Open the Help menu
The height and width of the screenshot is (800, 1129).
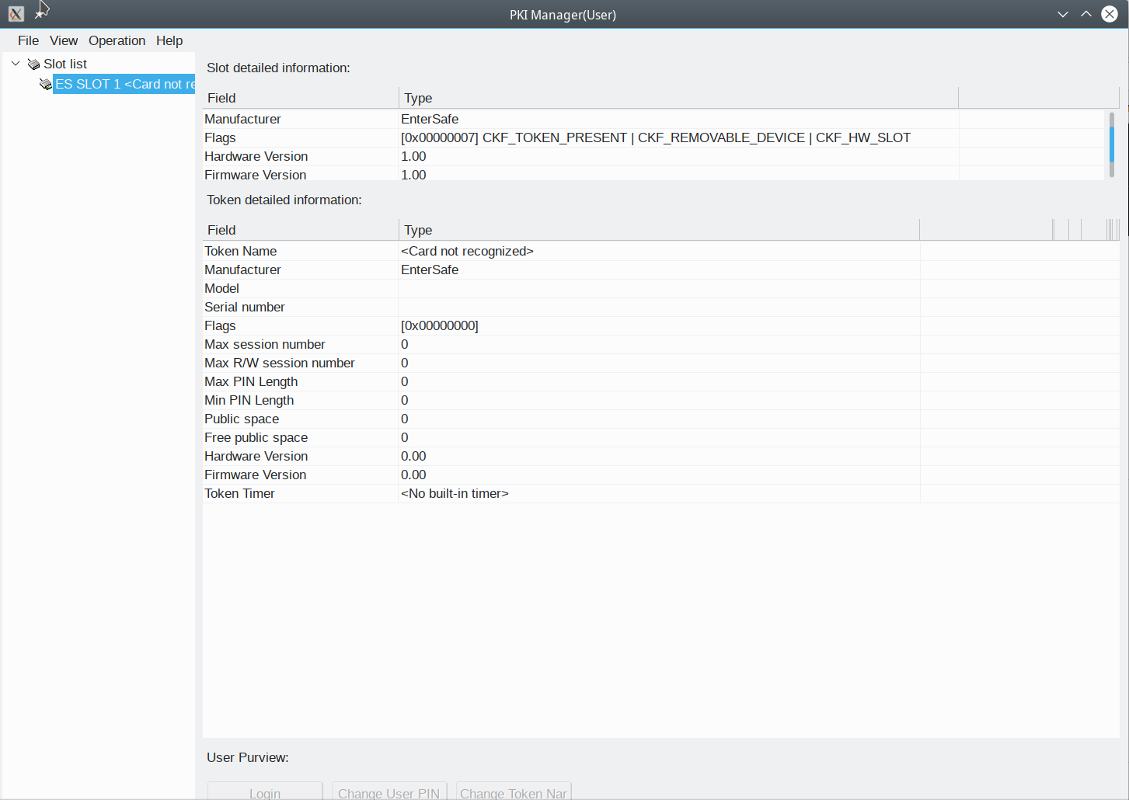[169, 40]
